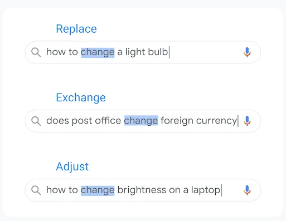Place cursor on the word 'bulb' in first search box
This screenshot has height=221, width=286.
coord(158,52)
